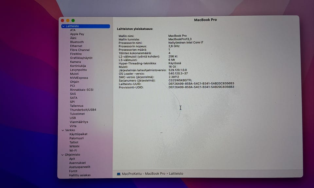Viewport: 314px width, 188px height.
Task: Select PCI in the sidebar
Action: 72,86
